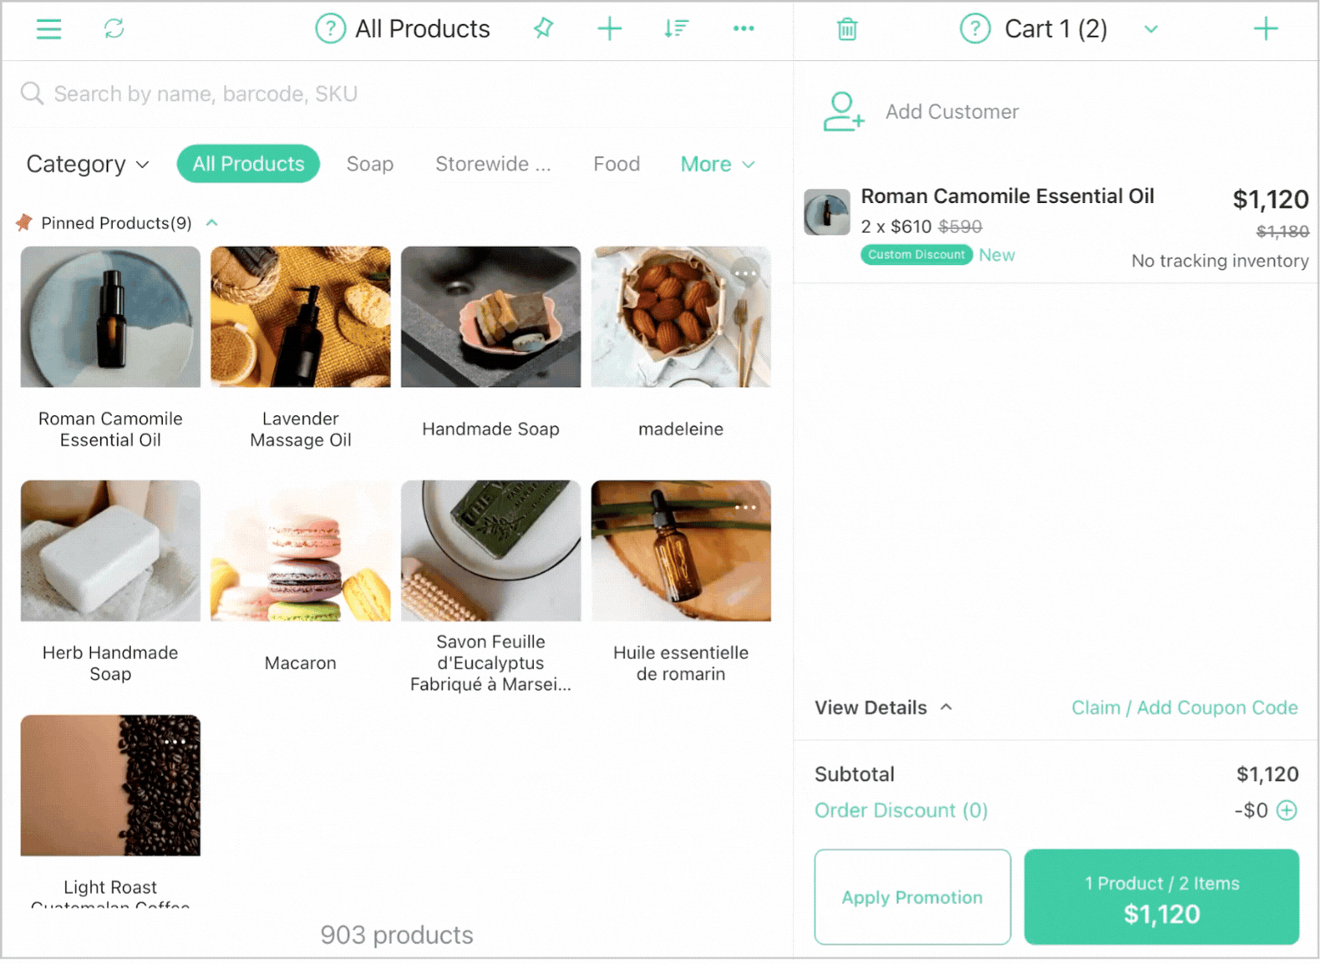Image resolution: width=1320 pixels, height=964 pixels.
Task: Open the hamburger menu
Action: 48,29
